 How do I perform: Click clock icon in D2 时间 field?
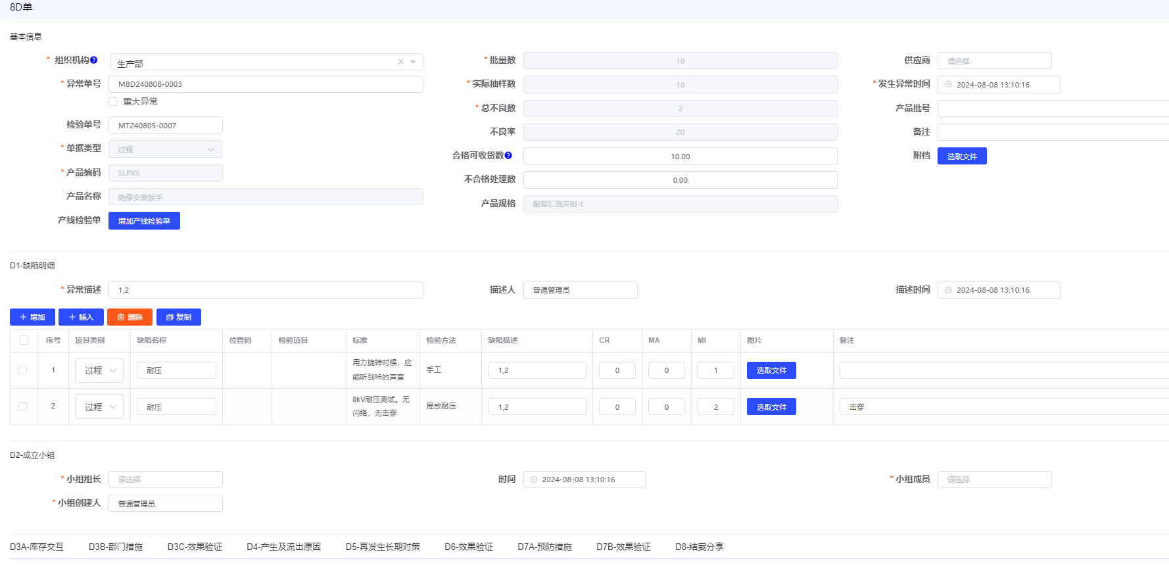(x=534, y=480)
